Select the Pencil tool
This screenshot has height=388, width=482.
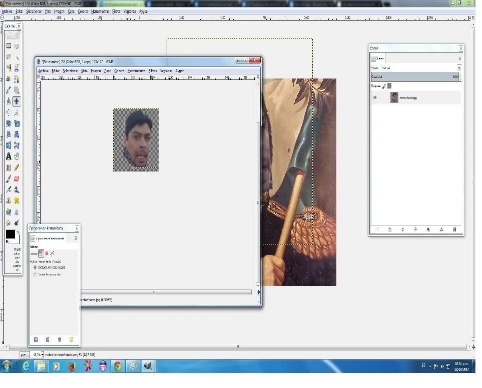17,167
